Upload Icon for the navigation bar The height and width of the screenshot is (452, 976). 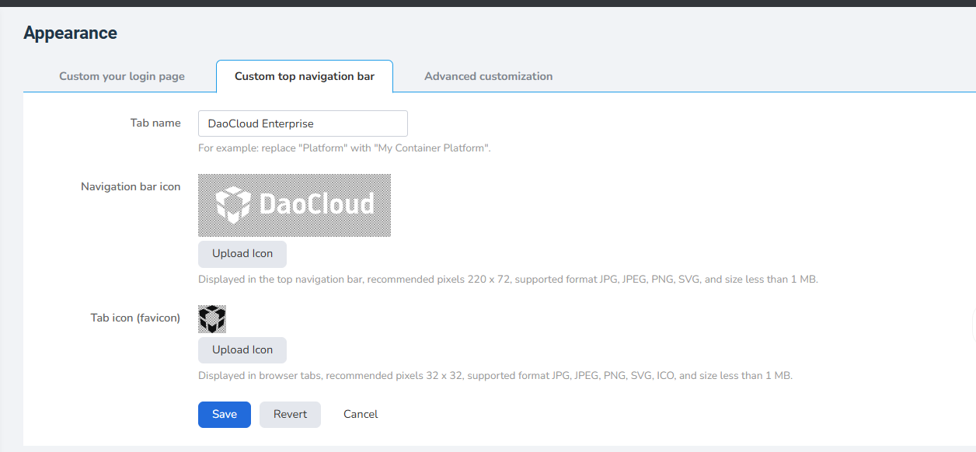[242, 254]
